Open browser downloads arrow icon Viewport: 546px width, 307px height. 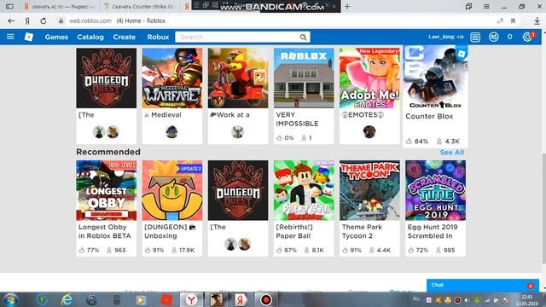pos(537,20)
